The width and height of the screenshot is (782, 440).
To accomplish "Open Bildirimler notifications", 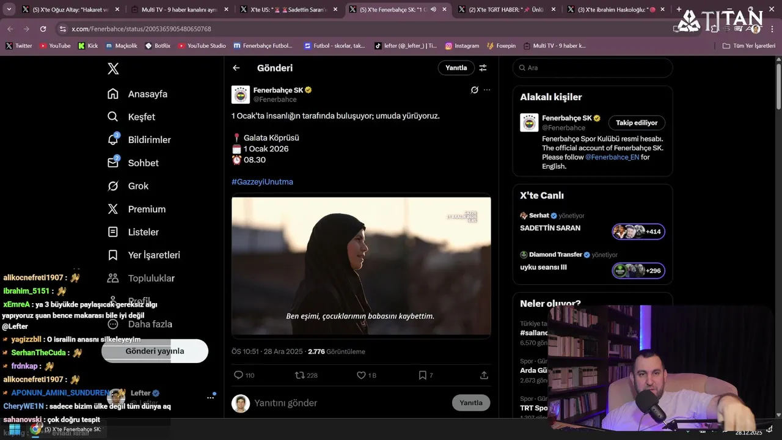I will pyautogui.click(x=139, y=140).
